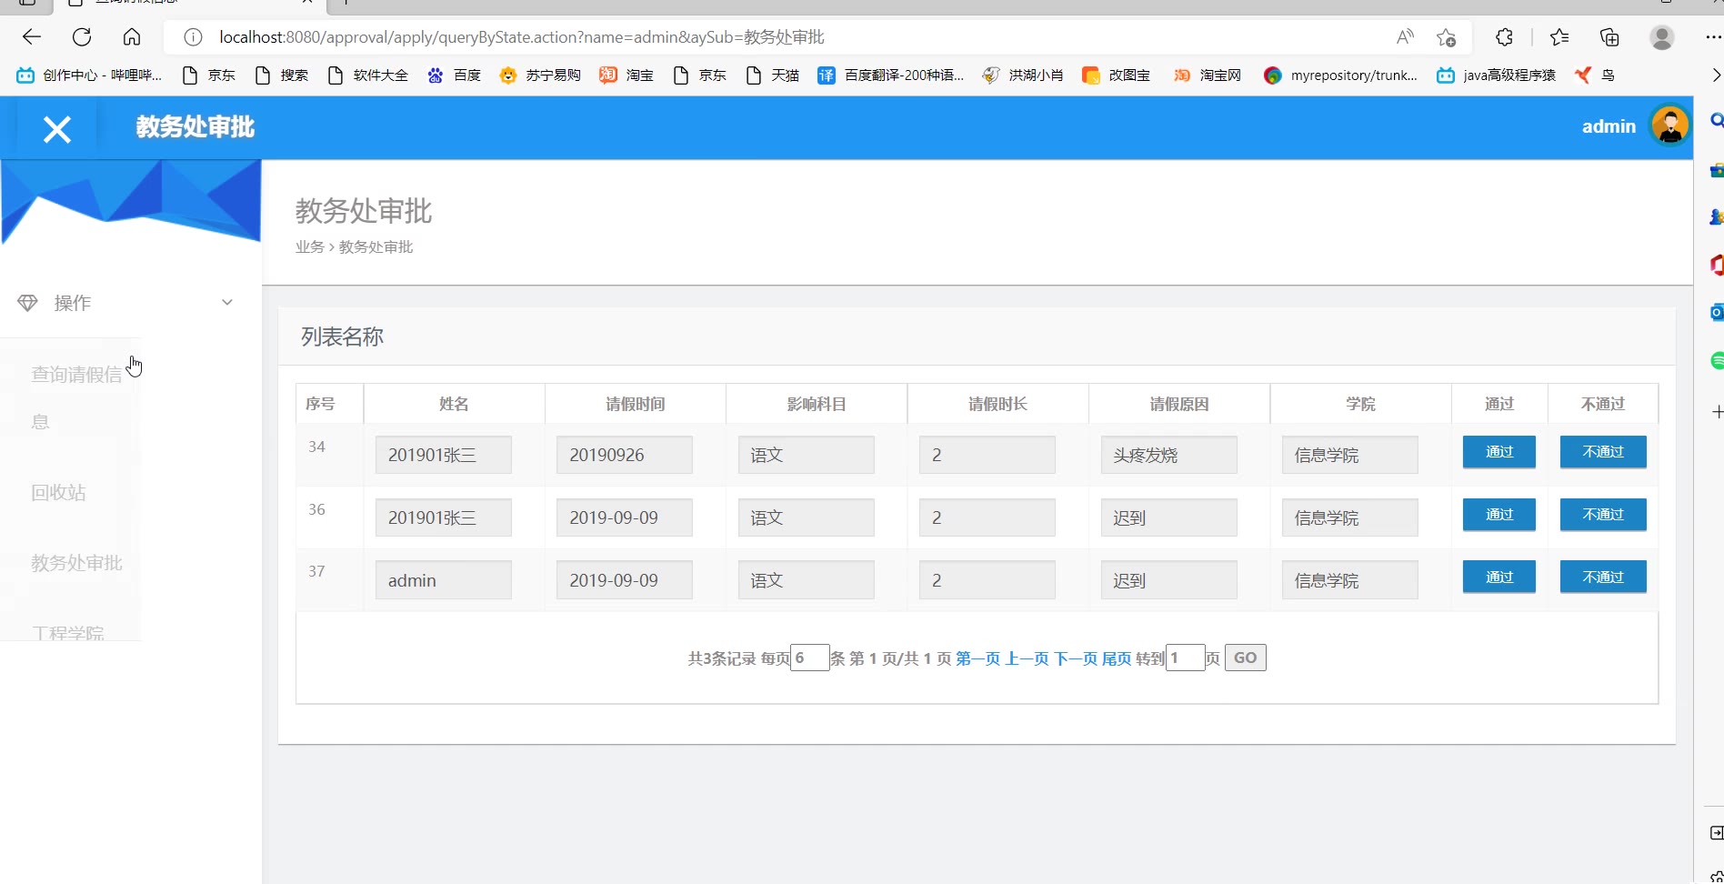
Task: Approve record 34 with 通过 button
Action: coord(1498,452)
